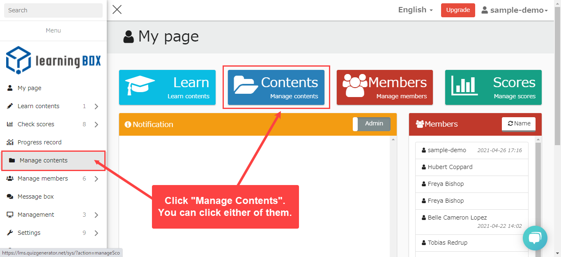This screenshot has width=561, height=257.
Task: Open the Contents folder tile
Action: (276, 87)
